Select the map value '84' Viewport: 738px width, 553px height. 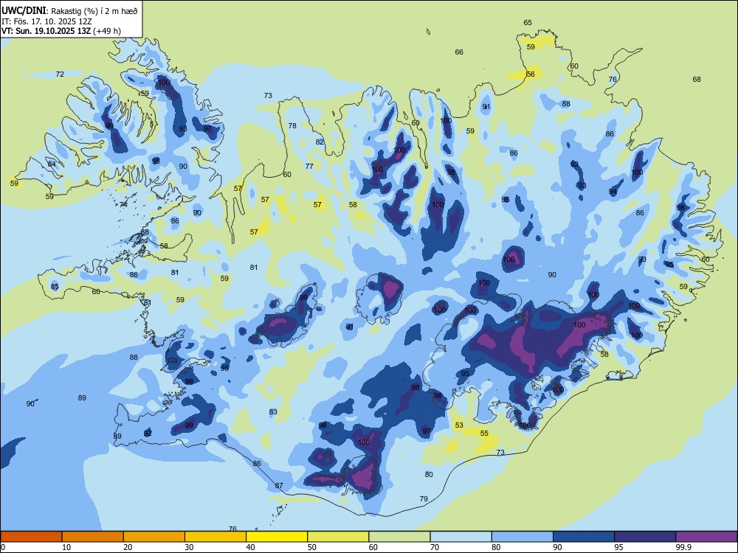pyautogui.click(x=52, y=164)
